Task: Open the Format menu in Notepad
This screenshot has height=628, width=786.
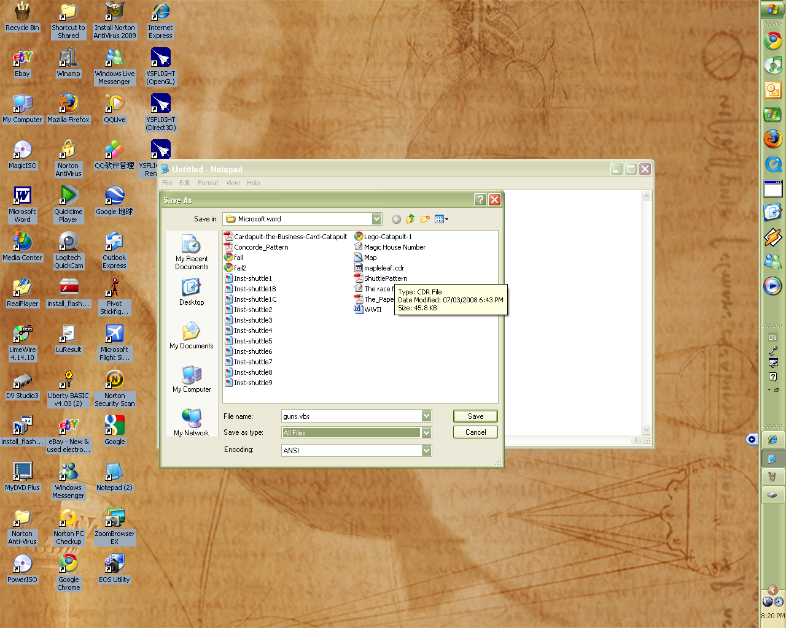Action: point(208,183)
